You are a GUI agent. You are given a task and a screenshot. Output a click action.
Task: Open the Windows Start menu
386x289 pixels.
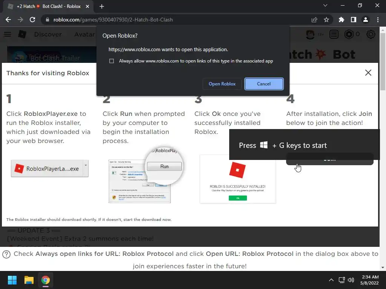[x=12, y=280]
